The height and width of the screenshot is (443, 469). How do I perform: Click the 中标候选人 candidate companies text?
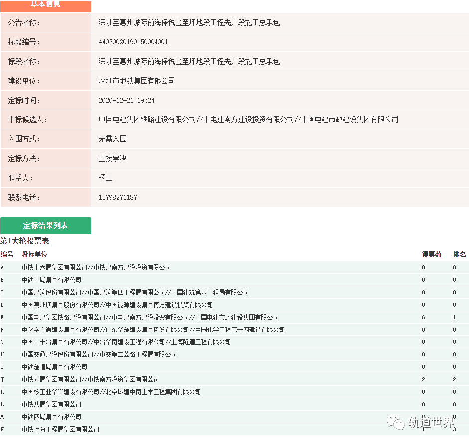point(248,119)
